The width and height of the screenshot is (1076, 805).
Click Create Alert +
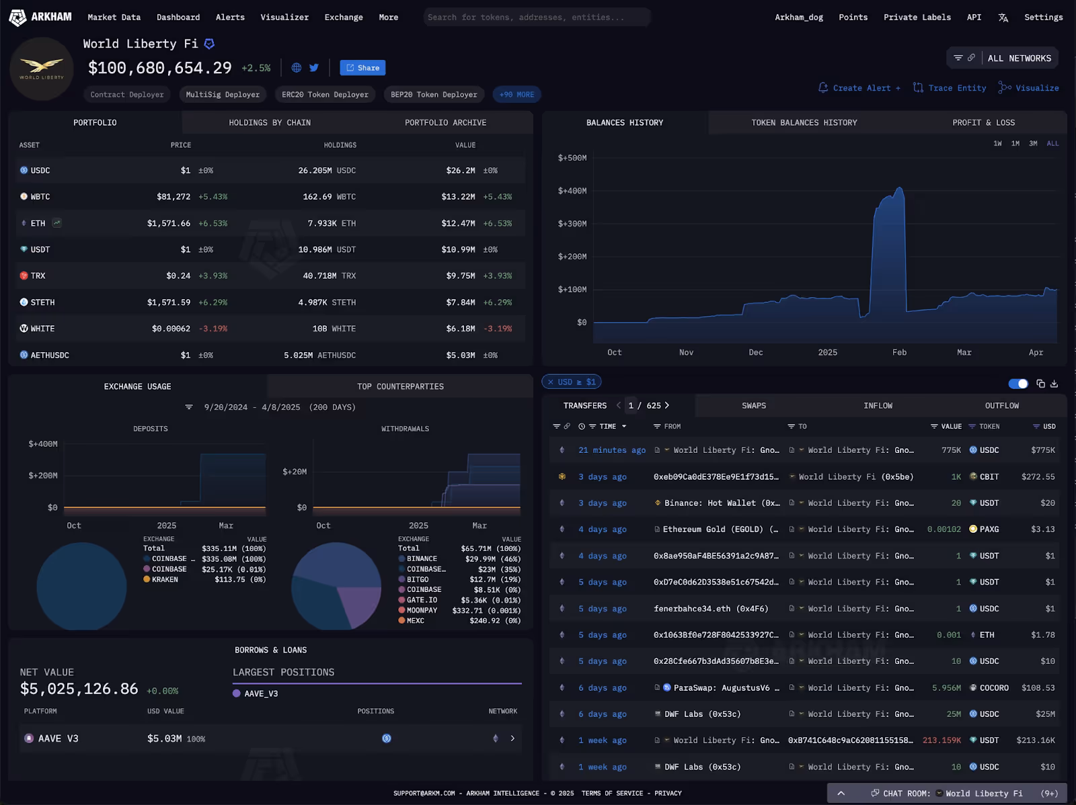pos(859,88)
